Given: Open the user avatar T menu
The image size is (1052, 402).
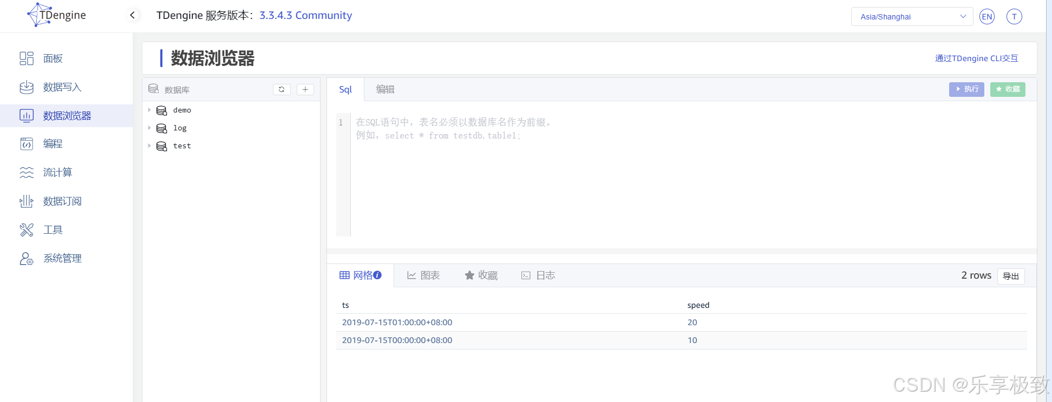Looking at the screenshot, I should (x=1014, y=17).
